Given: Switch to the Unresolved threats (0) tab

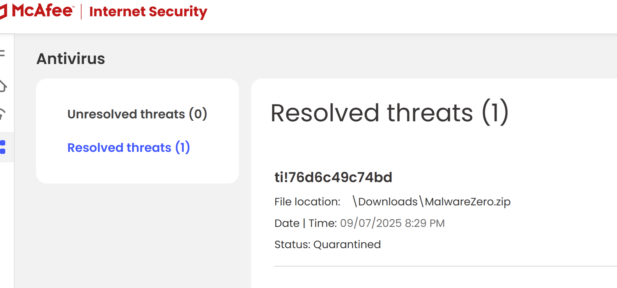Looking at the screenshot, I should click(137, 114).
